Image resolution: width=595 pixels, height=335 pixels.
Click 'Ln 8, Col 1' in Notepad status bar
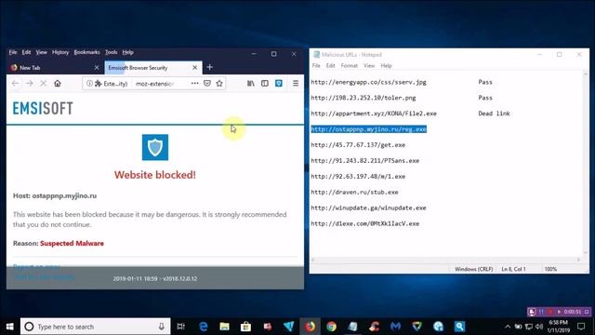tap(513, 269)
